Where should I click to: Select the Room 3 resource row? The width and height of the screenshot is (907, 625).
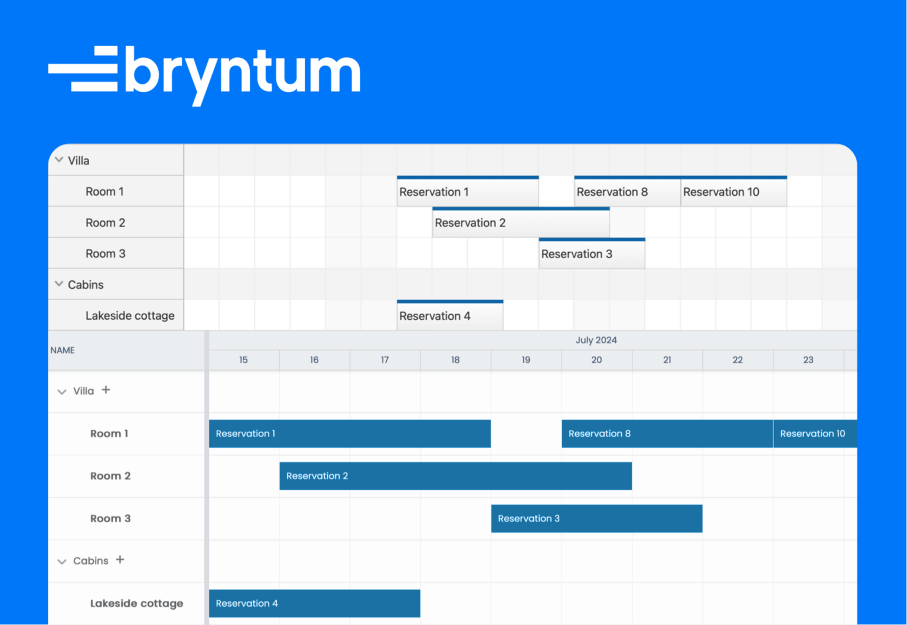click(110, 518)
